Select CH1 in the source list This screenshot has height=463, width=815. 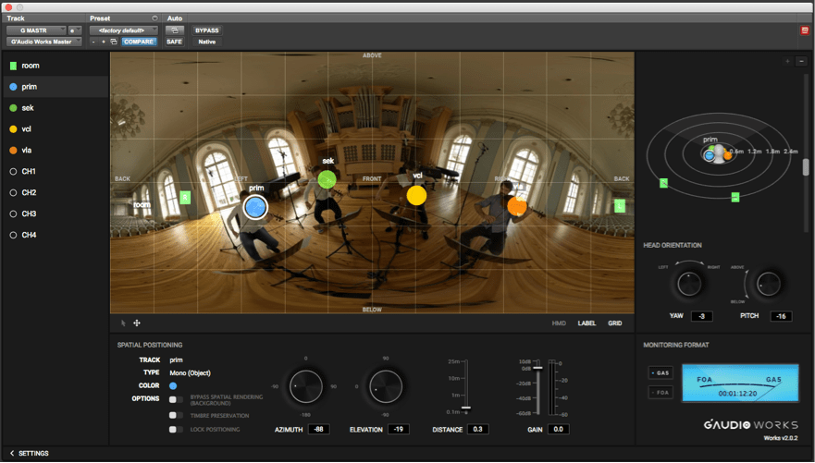tap(29, 172)
